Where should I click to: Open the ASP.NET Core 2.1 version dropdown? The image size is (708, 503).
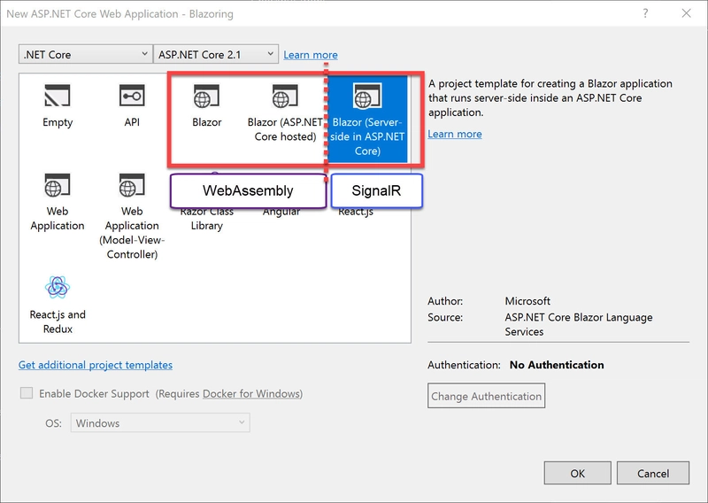tap(216, 54)
